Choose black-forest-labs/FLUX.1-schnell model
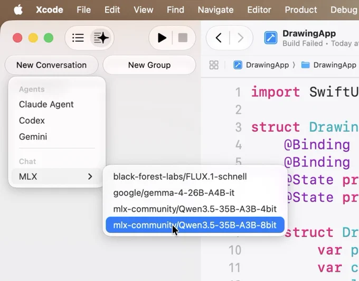 195,176
